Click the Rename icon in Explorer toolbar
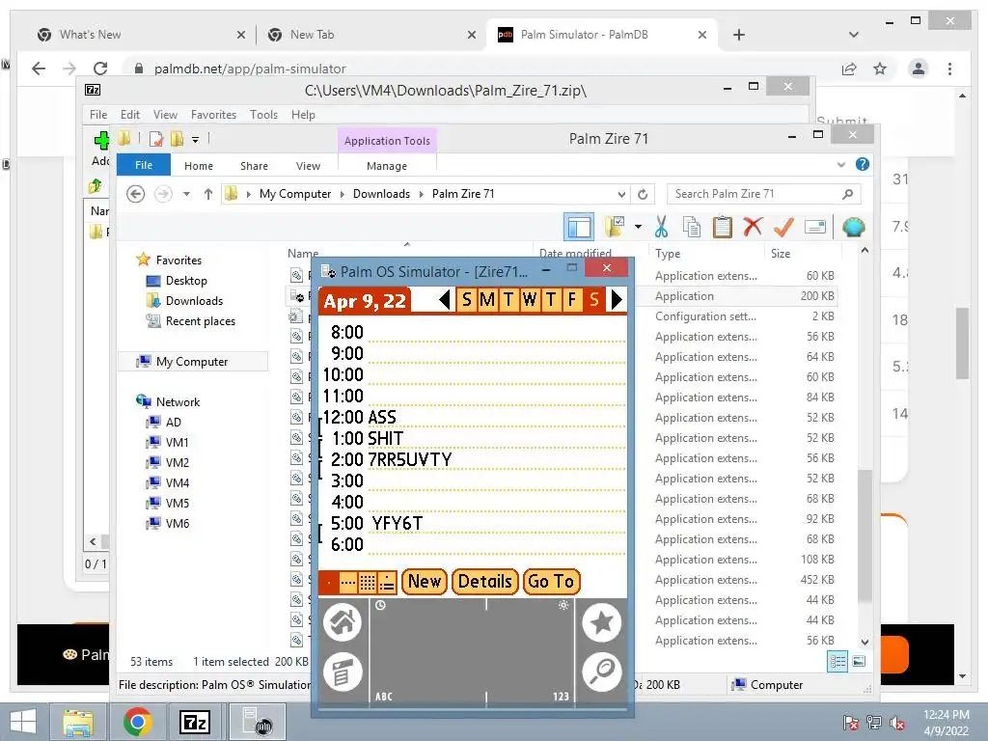988x741 pixels. coord(814,227)
